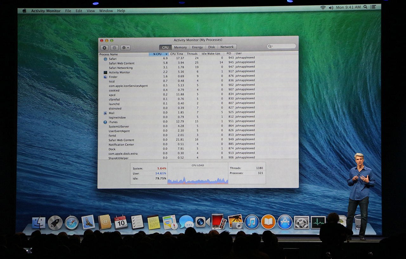Open Launchpad rocket icon in the Dock
Screen dimensions: 406x259
pyautogui.click(x=55, y=223)
